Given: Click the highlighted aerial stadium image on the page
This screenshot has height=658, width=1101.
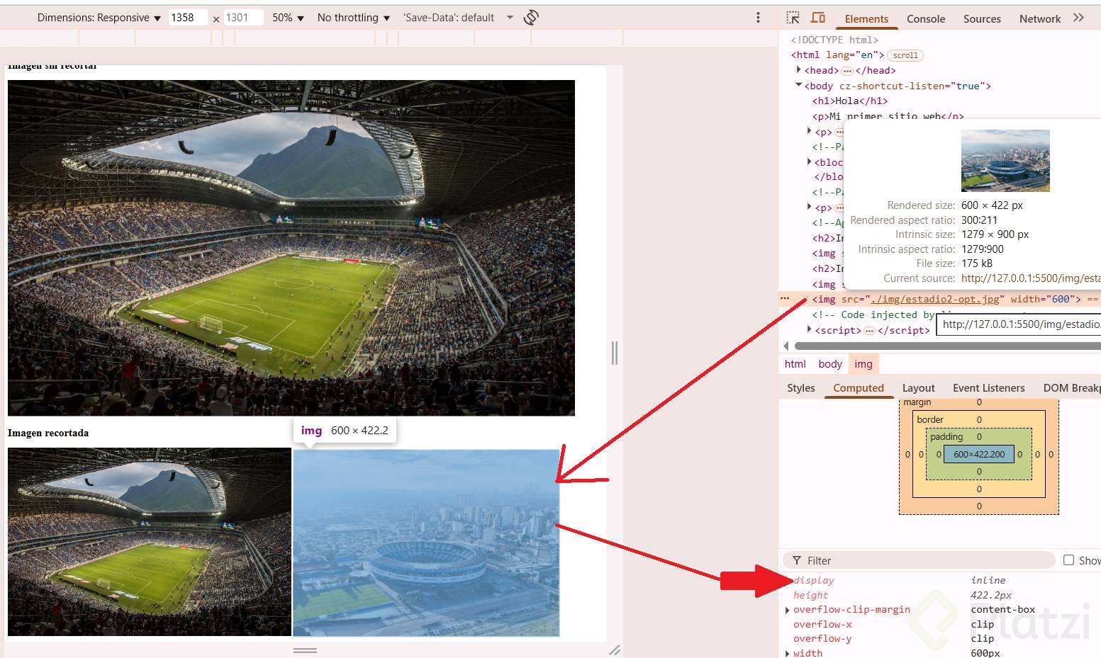Looking at the screenshot, I should (426, 543).
